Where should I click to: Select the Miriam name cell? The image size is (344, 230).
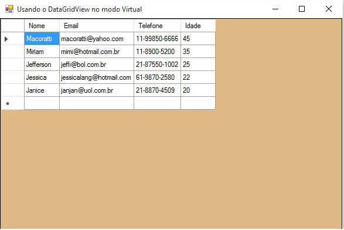[42, 52]
